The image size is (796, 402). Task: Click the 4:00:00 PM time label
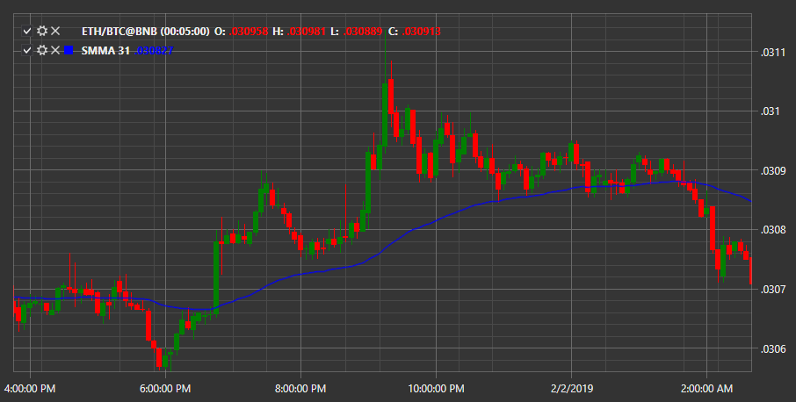[x=30, y=389]
